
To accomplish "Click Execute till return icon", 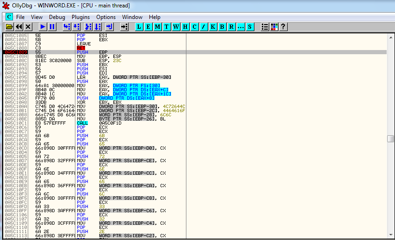I will point(110,26).
